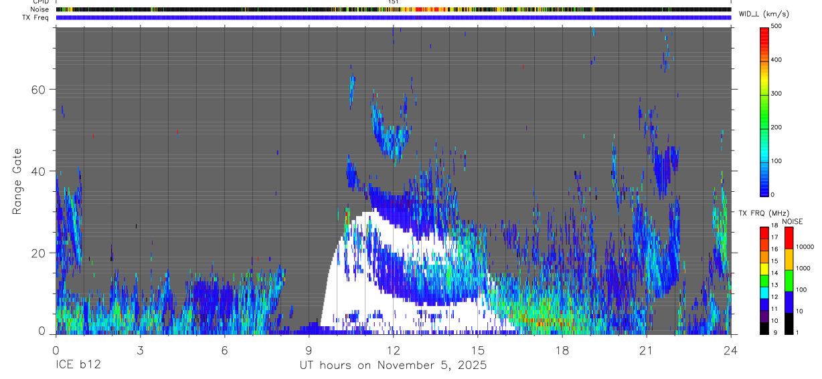Image resolution: width=822 pixels, height=379 pixels.
Task: Click the CPID row label
Action: 41,2
